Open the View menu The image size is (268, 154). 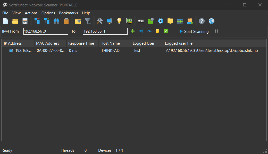16,13
